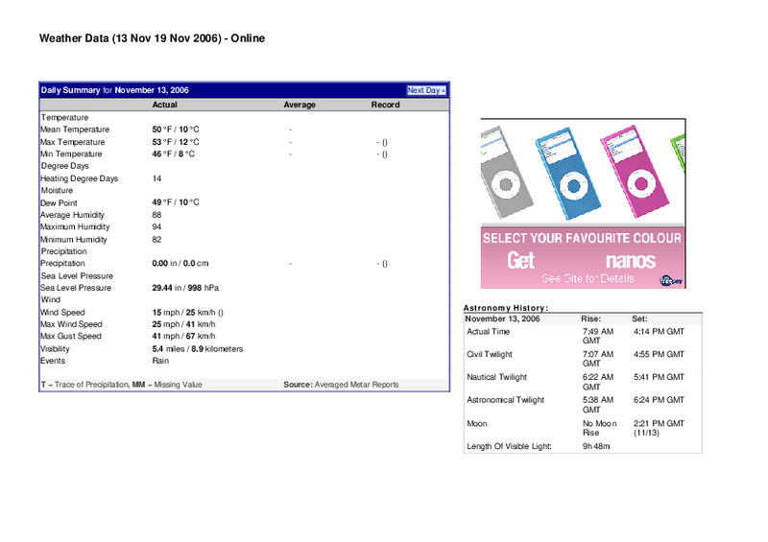768x542 pixels.
Task: Click the 'Actual' column header
Action: (164, 105)
